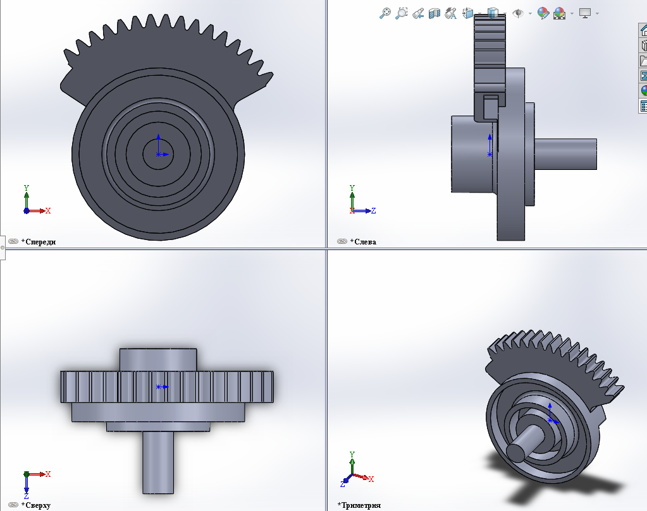The image size is (647, 511).
Task: Click the link icon beside *Сверху
Action: click(13, 505)
